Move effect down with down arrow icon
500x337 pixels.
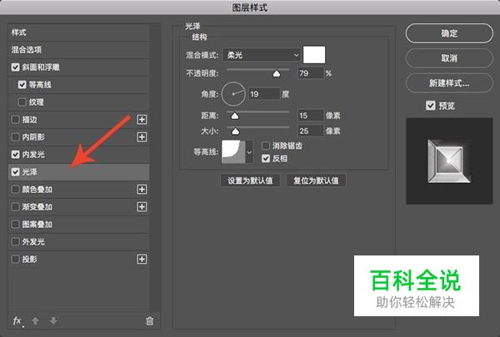pyautogui.click(x=53, y=320)
